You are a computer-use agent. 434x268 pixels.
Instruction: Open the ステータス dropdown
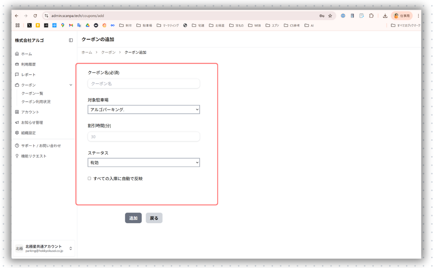tap(144, 163)
